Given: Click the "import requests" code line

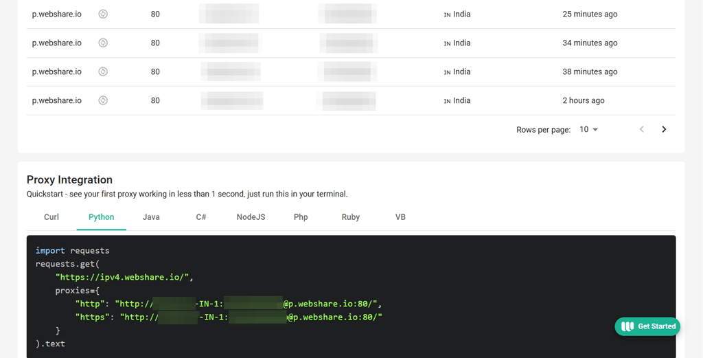Looking at the screenshot, I should [72, 250].
